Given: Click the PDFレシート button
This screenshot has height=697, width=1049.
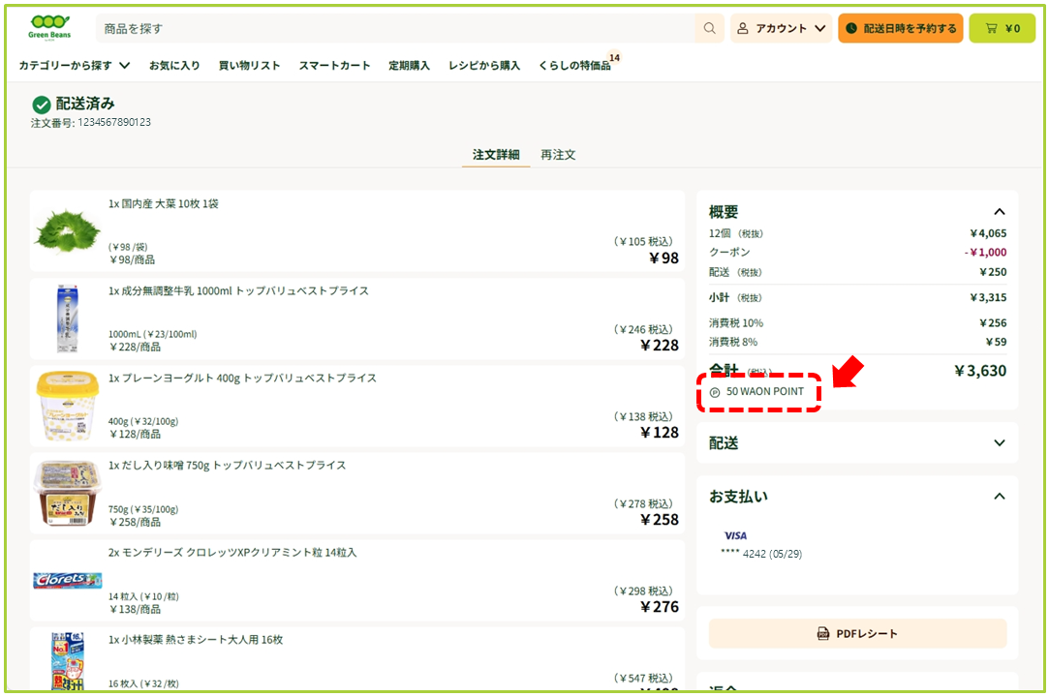Looking at the screenshot, I should 857,633.
